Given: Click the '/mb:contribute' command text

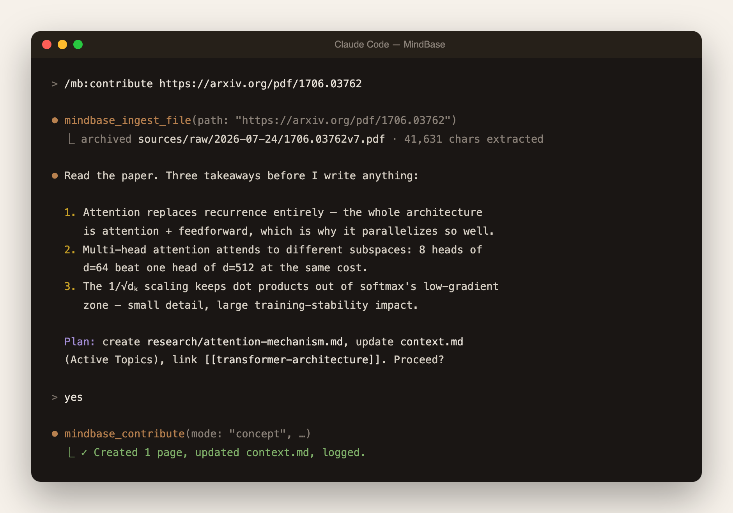Looking at the screenshot, I should pyautogui.click(x=108, y=84).
